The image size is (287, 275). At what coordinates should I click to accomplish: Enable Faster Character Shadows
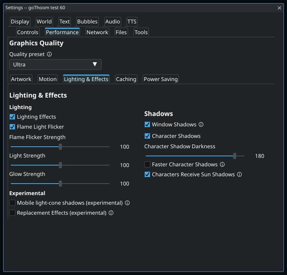coord(147,164)
